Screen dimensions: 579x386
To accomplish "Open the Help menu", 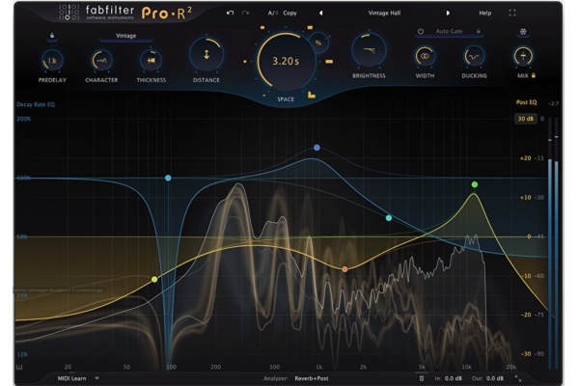I will pyautogui.click(x=484, y=13).
